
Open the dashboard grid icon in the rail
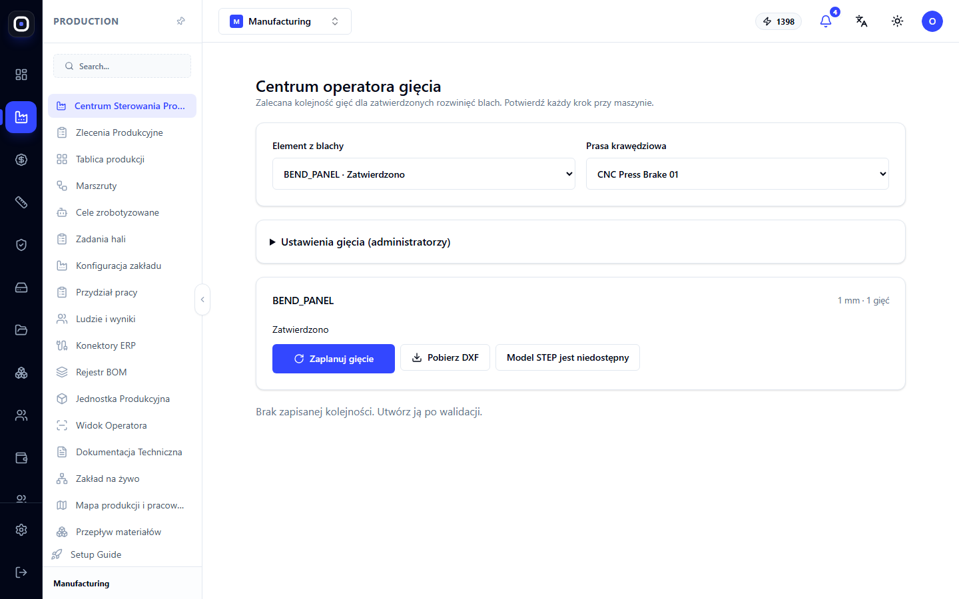(21, 75)
